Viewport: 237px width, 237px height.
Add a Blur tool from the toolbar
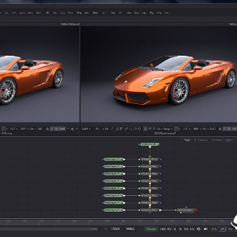(39, 13)
